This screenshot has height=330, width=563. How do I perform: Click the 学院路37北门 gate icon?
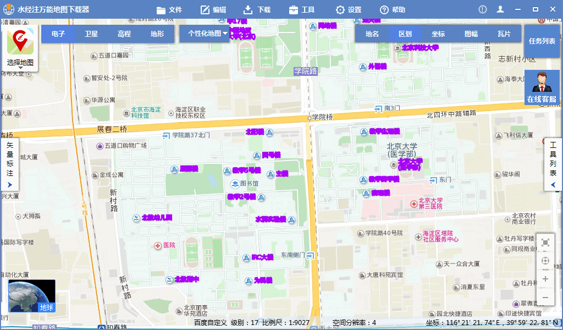tap(166, 135)
